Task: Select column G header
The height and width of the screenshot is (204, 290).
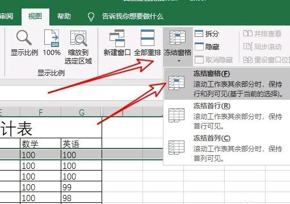Action: (82, 113)
